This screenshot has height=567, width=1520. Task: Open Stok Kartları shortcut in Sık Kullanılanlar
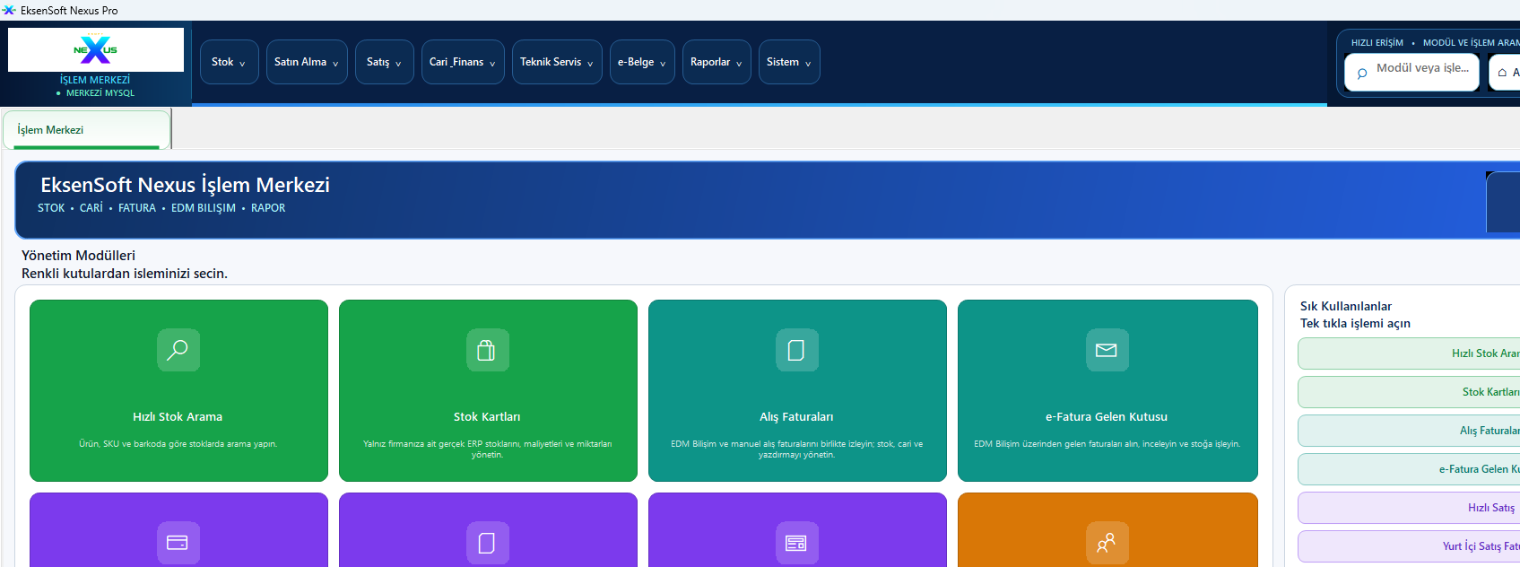coord(1409,392)
